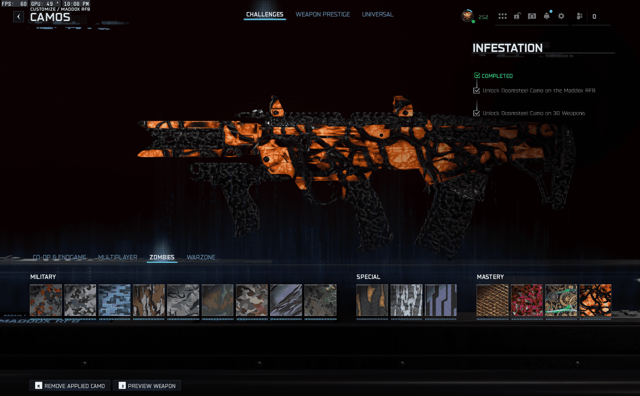The height and width of the screenshot is (396, 640).
Task: Click the green COMPLETED checkbox
Action: coord(477,76)
